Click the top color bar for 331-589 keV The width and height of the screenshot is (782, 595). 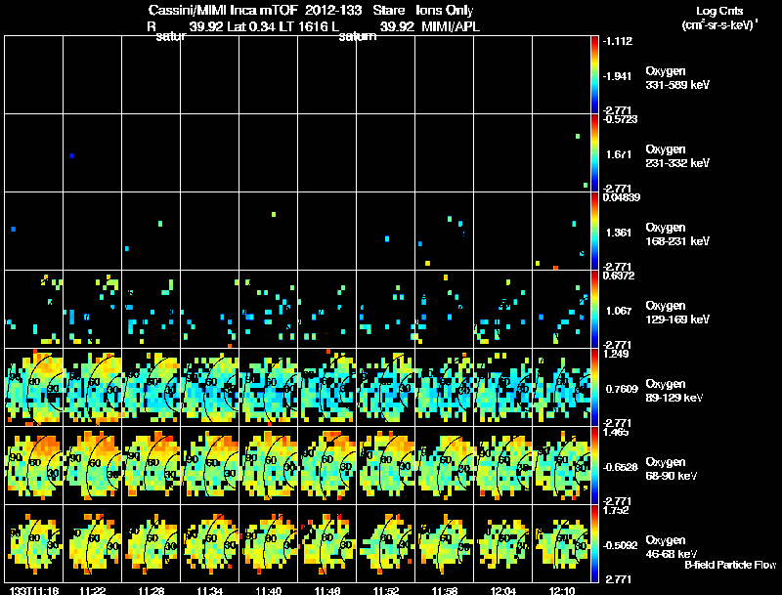coord(594,75)
